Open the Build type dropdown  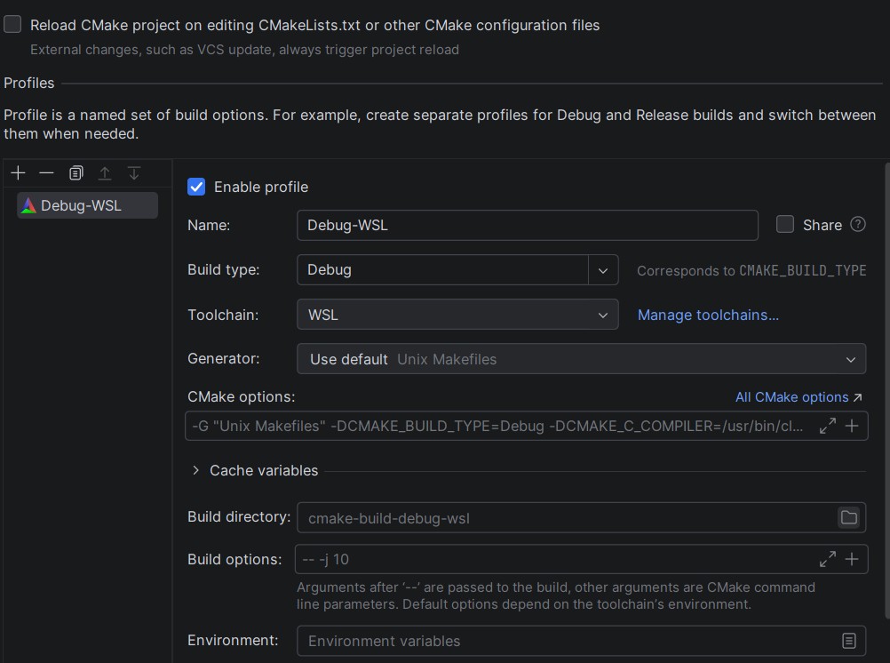click(x=603, y=270)
